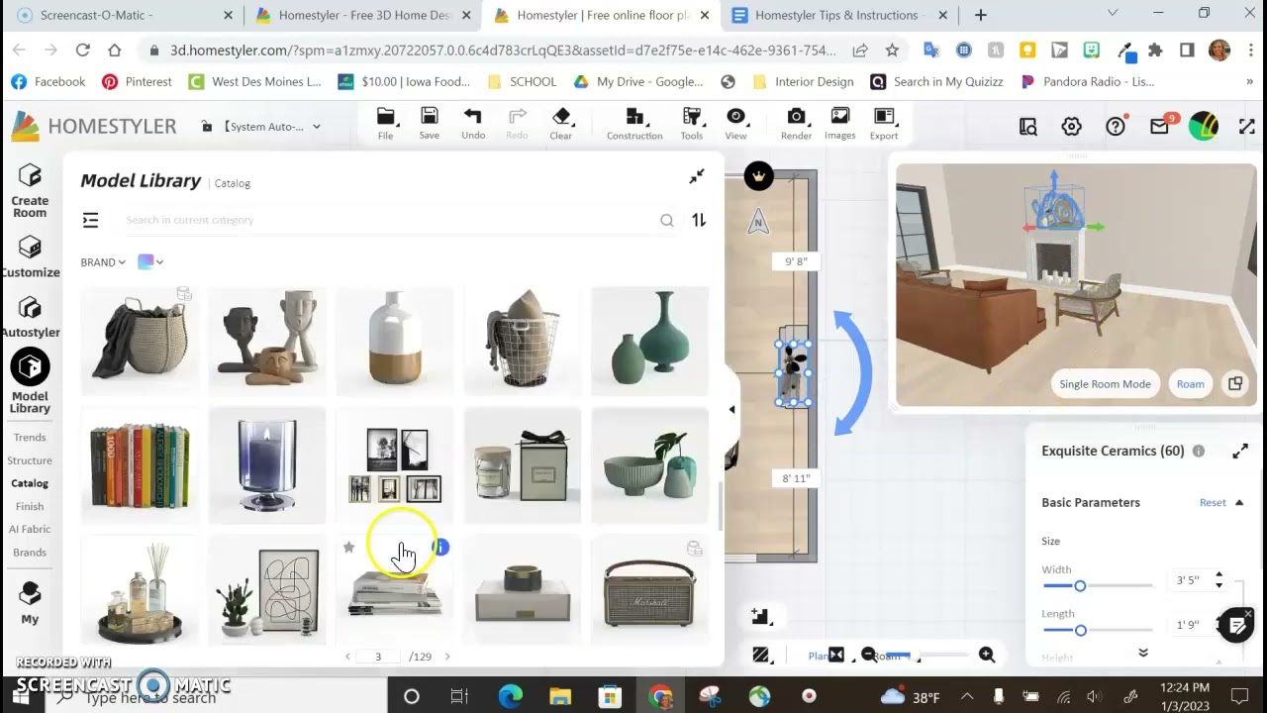Reset the Basic Parameters

[x=1213, y=502]
